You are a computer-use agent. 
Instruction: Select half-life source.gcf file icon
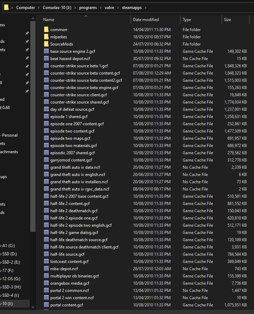(x=46, y=254)
